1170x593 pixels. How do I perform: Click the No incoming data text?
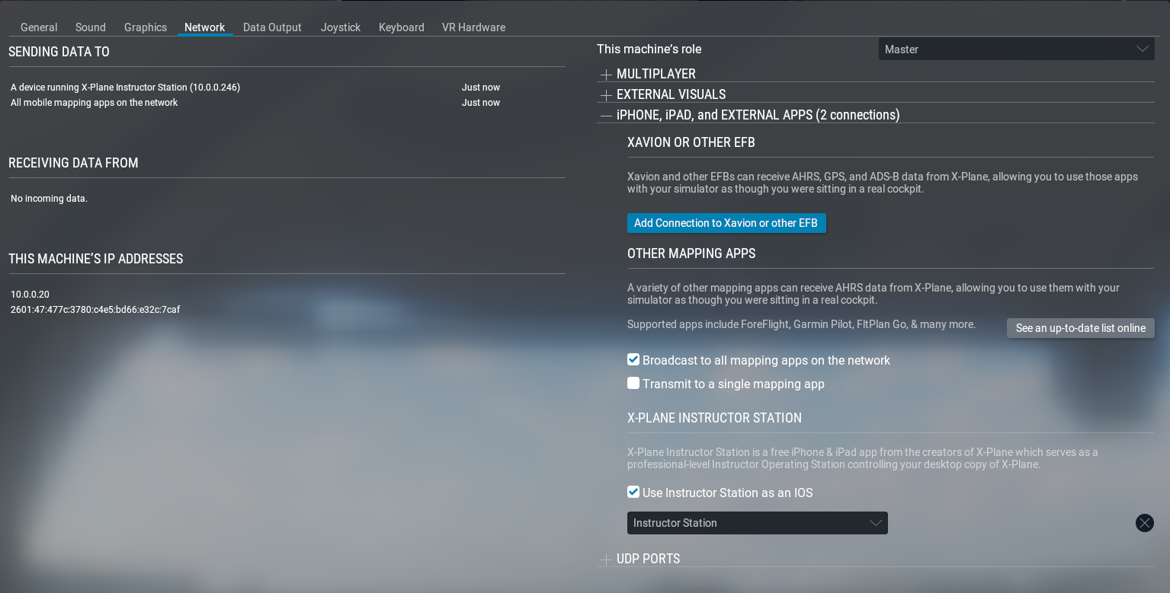tap(49, 199)
